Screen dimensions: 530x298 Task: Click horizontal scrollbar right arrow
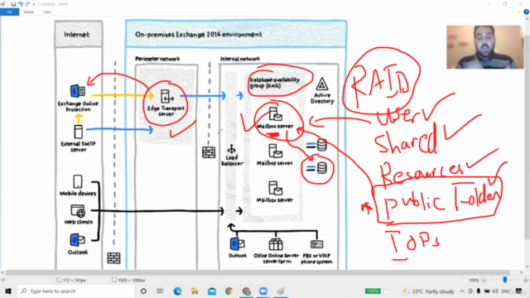pos(521,272)
